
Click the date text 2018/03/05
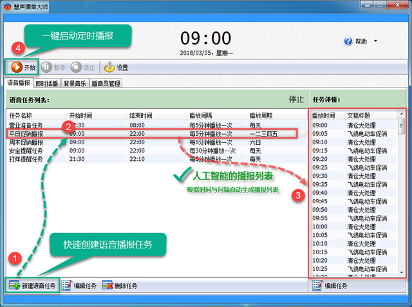196,53
